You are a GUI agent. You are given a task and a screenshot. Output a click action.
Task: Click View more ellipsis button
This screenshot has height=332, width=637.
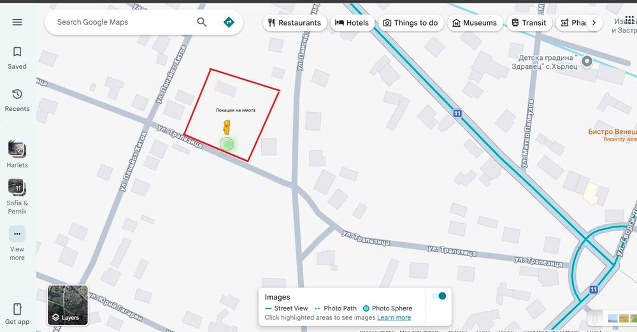click(17, 234)
